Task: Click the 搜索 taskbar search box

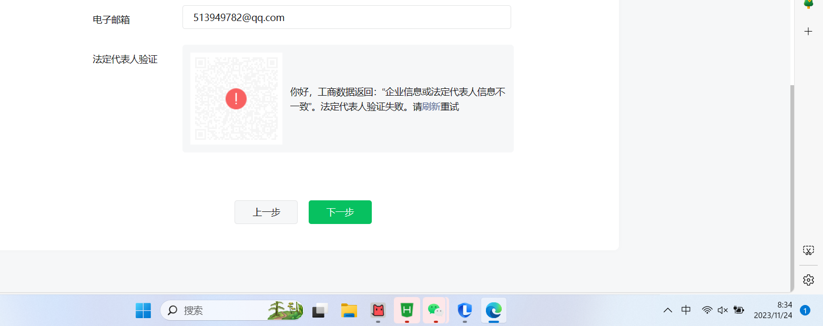Action: coord(232,310)
